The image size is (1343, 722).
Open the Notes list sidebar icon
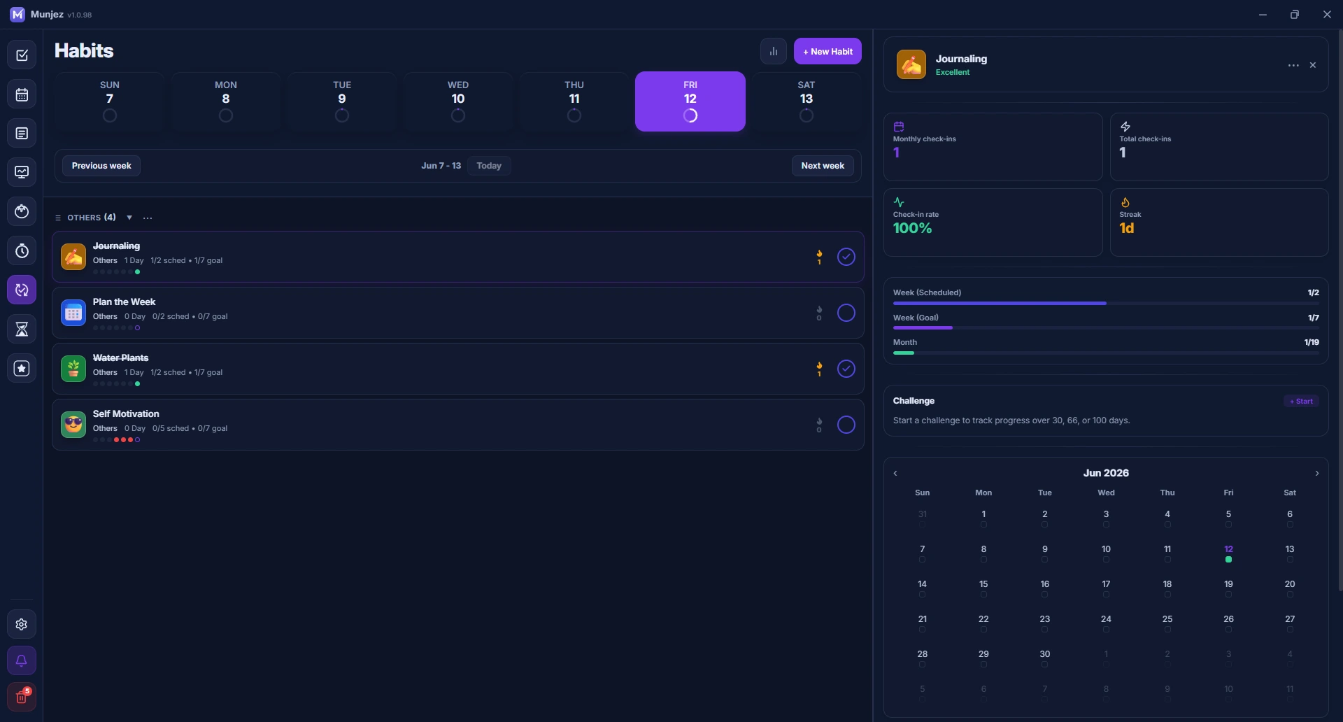pyautogui.click(x=22, y=134)
